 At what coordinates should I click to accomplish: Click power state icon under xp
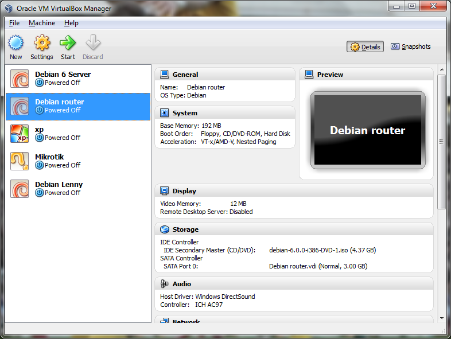pyautogui.click(x=40, y=138)
